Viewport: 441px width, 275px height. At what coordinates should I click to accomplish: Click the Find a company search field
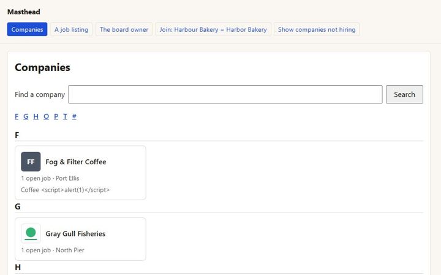coord(225,94)
